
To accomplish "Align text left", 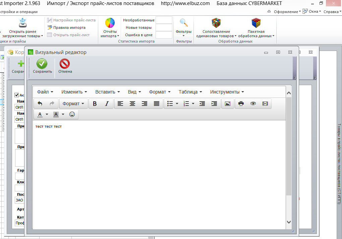I will (x=120, y=104).
